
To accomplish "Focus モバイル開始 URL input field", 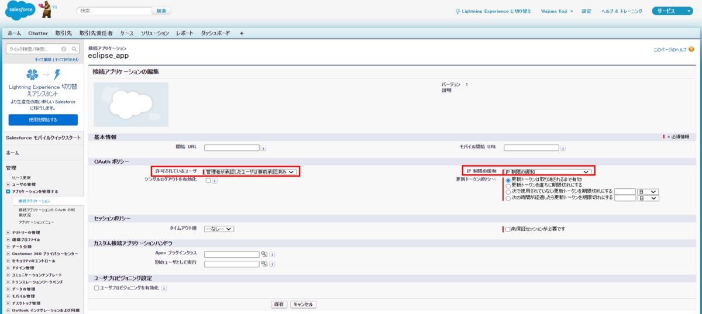I will click(531, 148).
